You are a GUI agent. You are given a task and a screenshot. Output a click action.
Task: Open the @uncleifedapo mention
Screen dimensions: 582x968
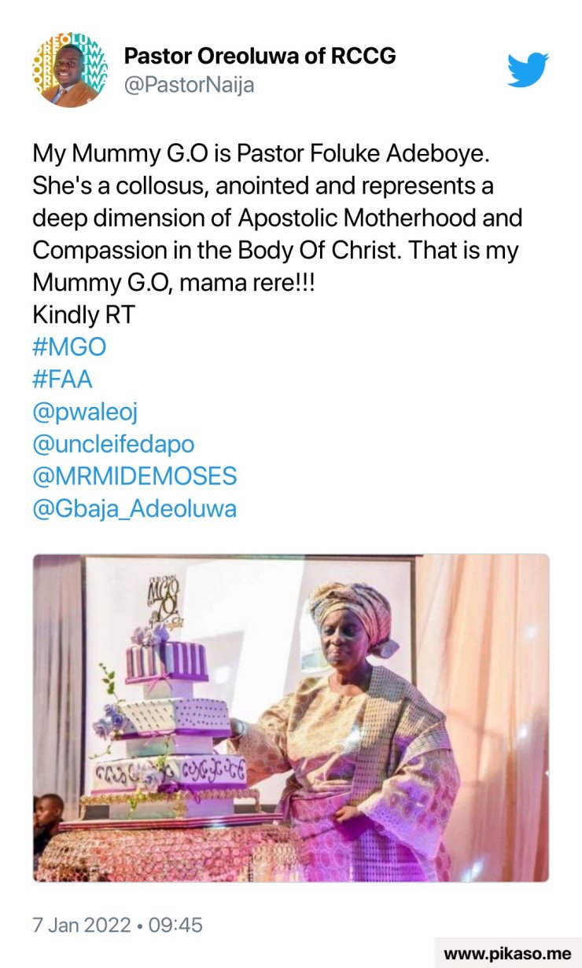[113, 444]
